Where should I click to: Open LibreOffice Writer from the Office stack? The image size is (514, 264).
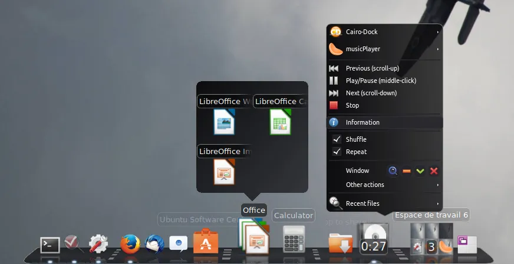224,122
